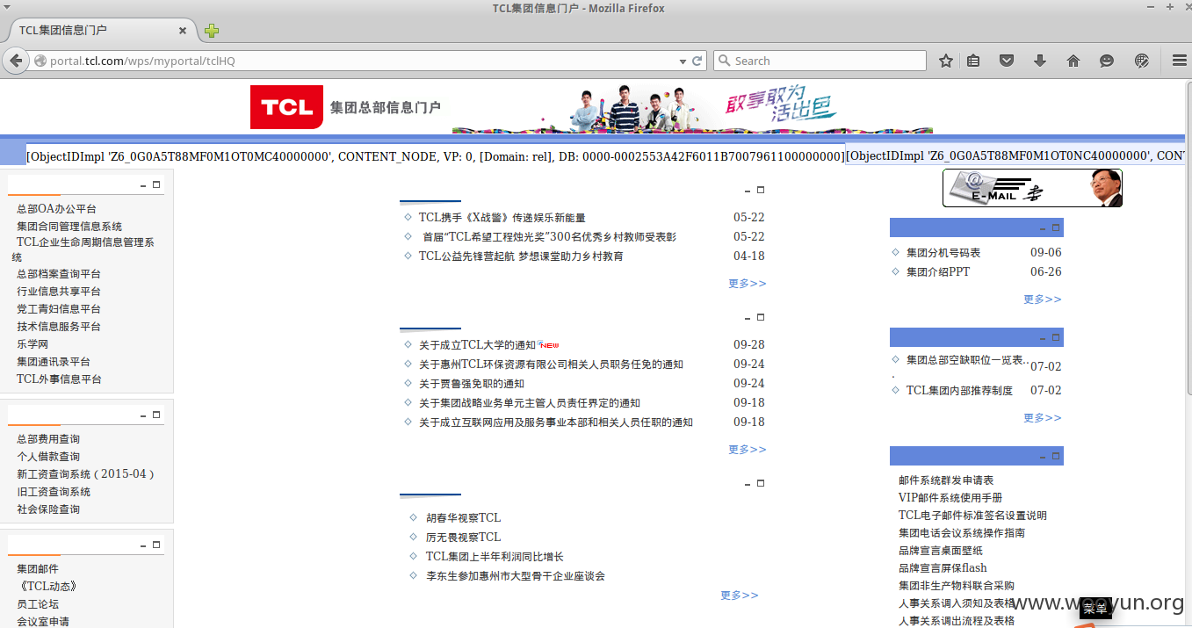This screenshot has width=1192, height=628.
Task: Maximize the portlet containing 总部OA办公平台
Action: [156, 184]
